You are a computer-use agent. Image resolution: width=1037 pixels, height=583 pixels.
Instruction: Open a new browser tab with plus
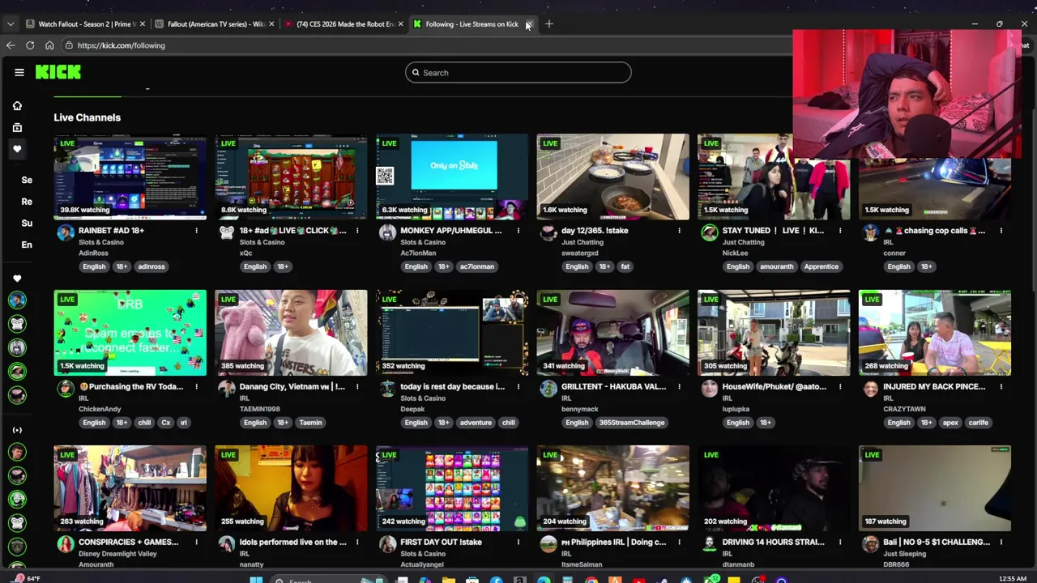tap(548, 23)
